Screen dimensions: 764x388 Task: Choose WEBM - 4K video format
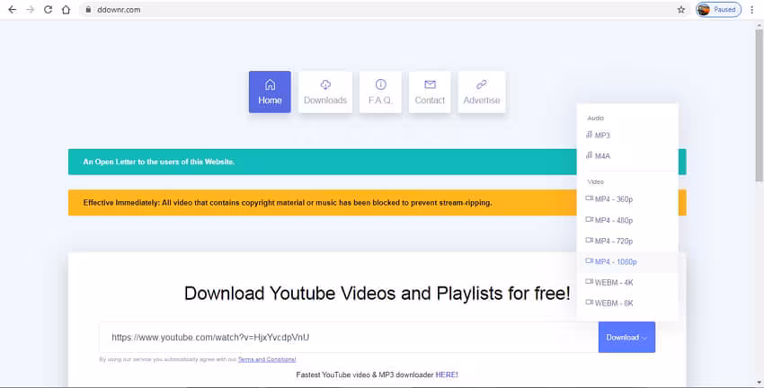coord(627,282)
